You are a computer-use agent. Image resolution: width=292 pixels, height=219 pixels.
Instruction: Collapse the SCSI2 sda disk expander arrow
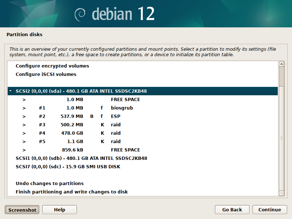click(x=11, y=91)
